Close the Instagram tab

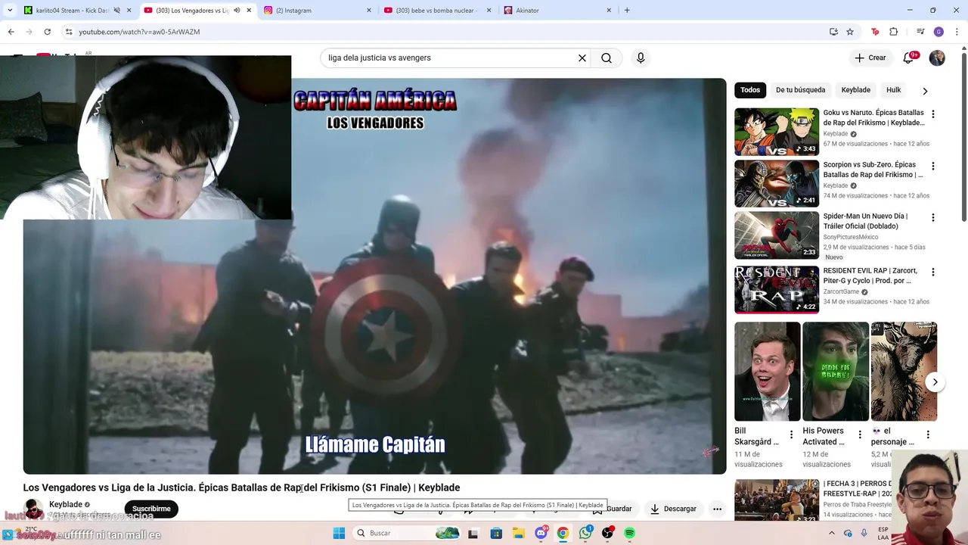click(x=369, y=11)
